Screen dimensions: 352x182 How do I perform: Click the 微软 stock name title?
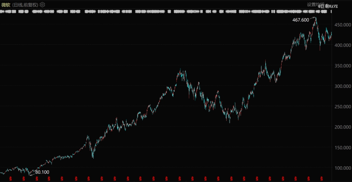6,5
